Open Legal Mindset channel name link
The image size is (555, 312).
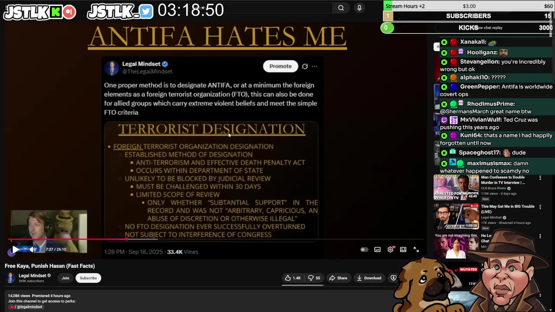(x=32, y=276)
